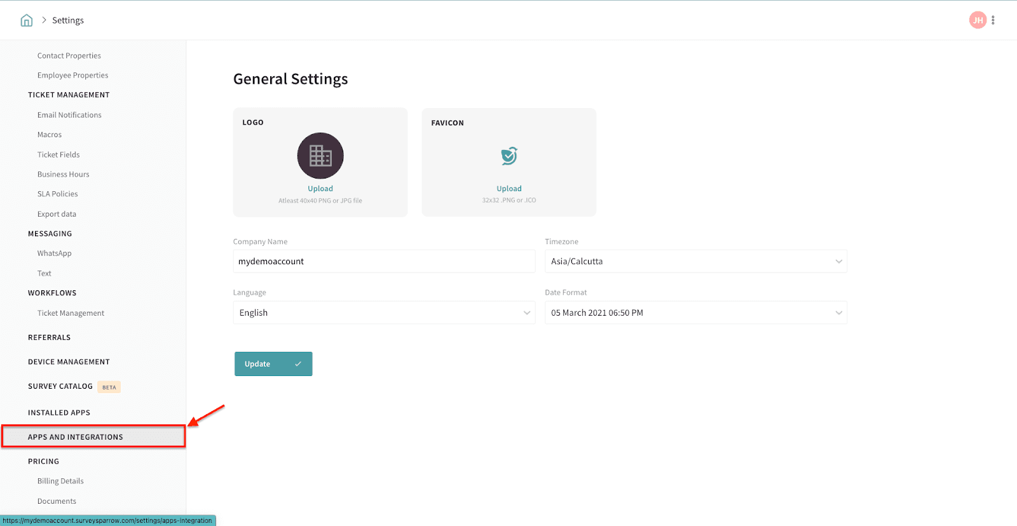This screenshot has height=526, width=1017.
Task: Click the favicon checkmark image
Action: tap(509, 156)
